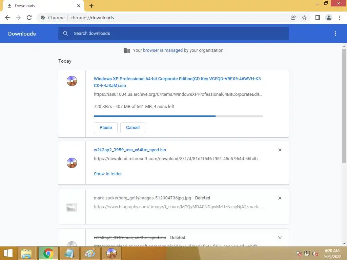Click the Chrome icon in taskbar
The width and height of the screenshot is (347, 260).
tap(48, 253)
